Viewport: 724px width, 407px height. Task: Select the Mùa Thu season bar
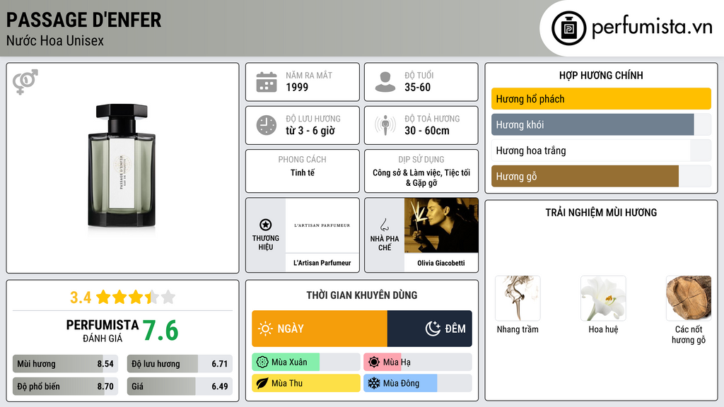(x=306, y=384)
